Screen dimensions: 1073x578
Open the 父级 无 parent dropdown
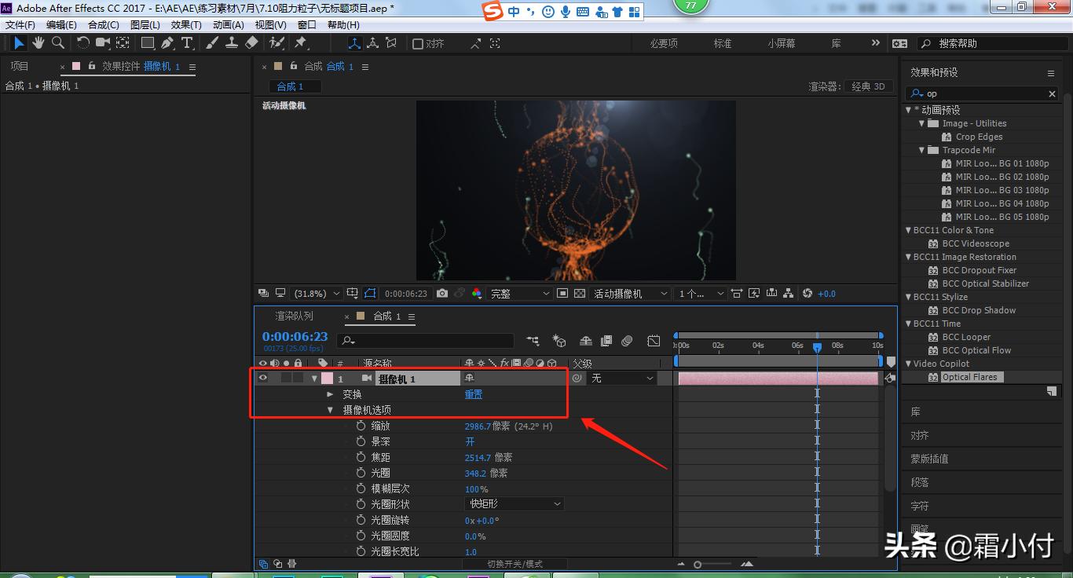point(622,379)
